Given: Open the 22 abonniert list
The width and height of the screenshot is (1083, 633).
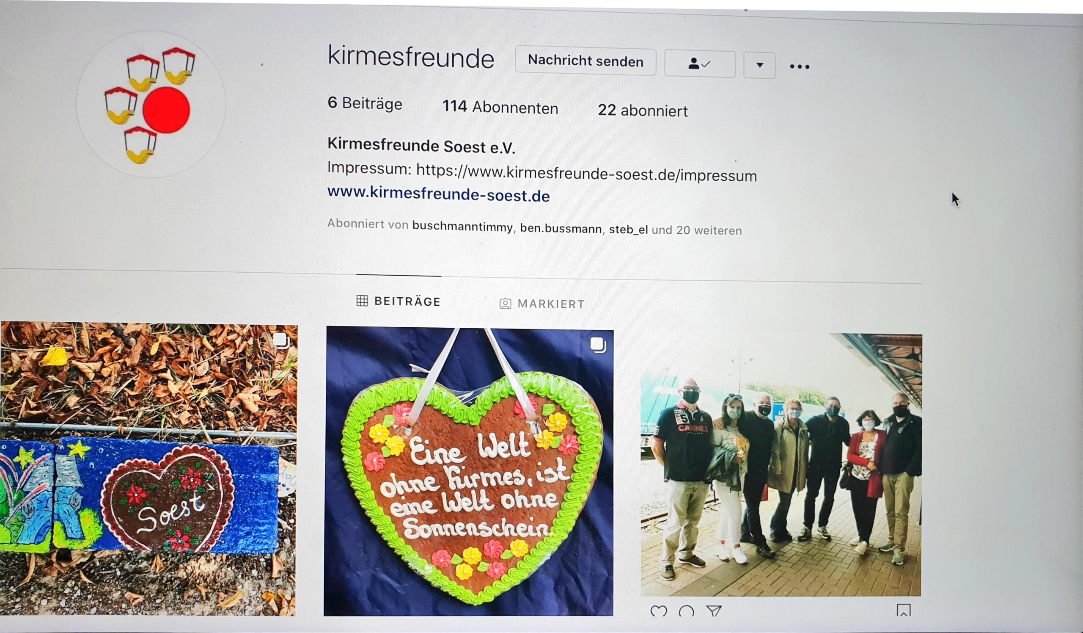Looking at the screenshot, I should click(x=643, y=110).
